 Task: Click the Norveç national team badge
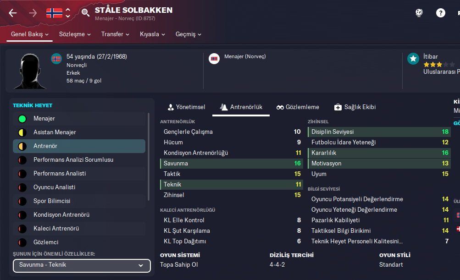pyautogui.click(x=214, y=58)
